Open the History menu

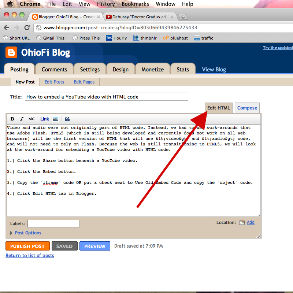point(106,4)
